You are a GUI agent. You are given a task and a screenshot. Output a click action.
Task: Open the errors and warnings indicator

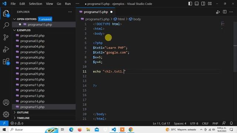[x=17, y=123]
